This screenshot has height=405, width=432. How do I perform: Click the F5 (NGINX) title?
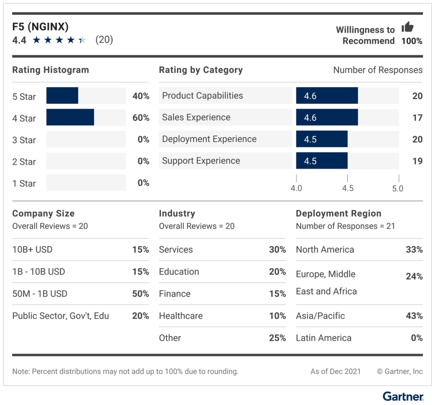(x=40, y=27)
